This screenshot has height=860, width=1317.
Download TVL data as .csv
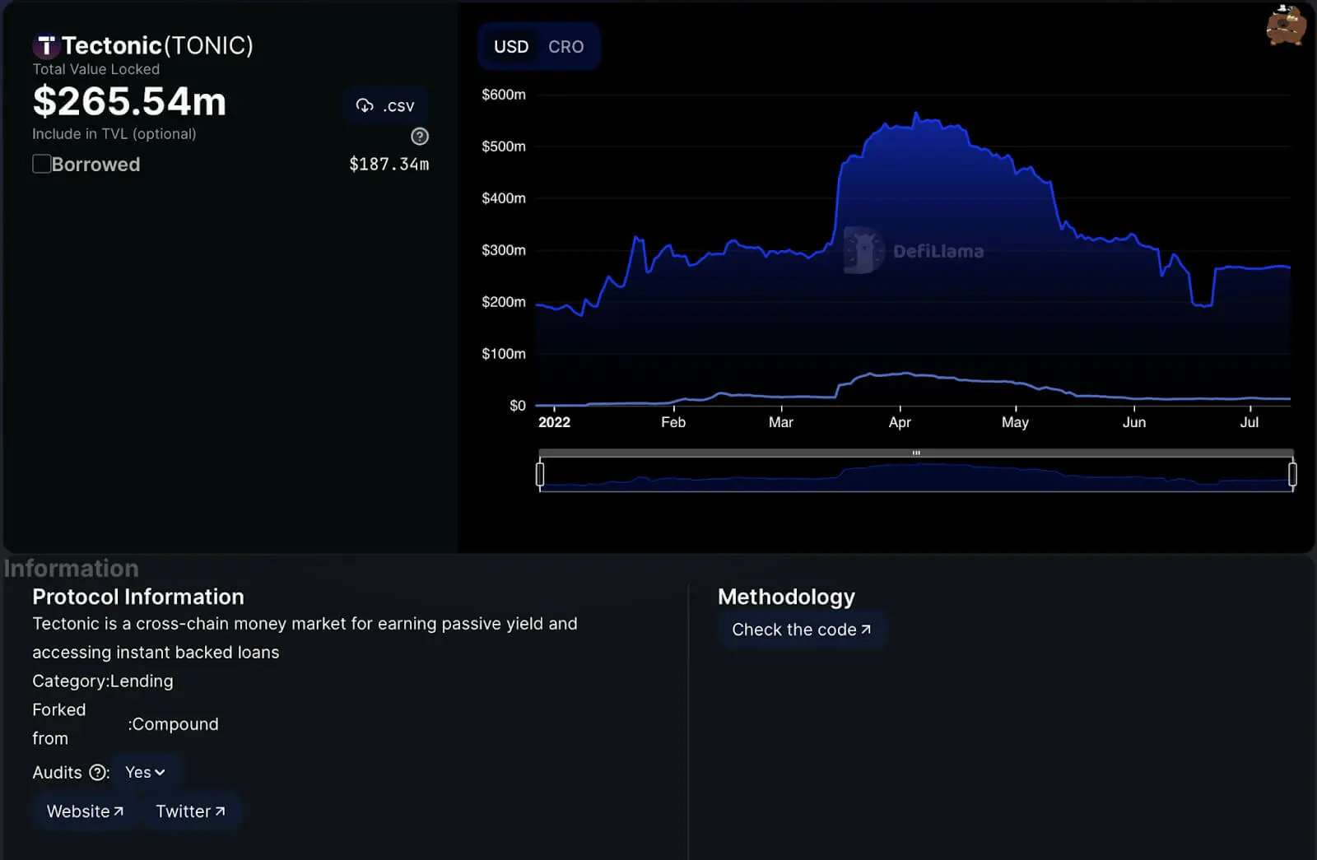pyautogui.click(x=385, y=106)
